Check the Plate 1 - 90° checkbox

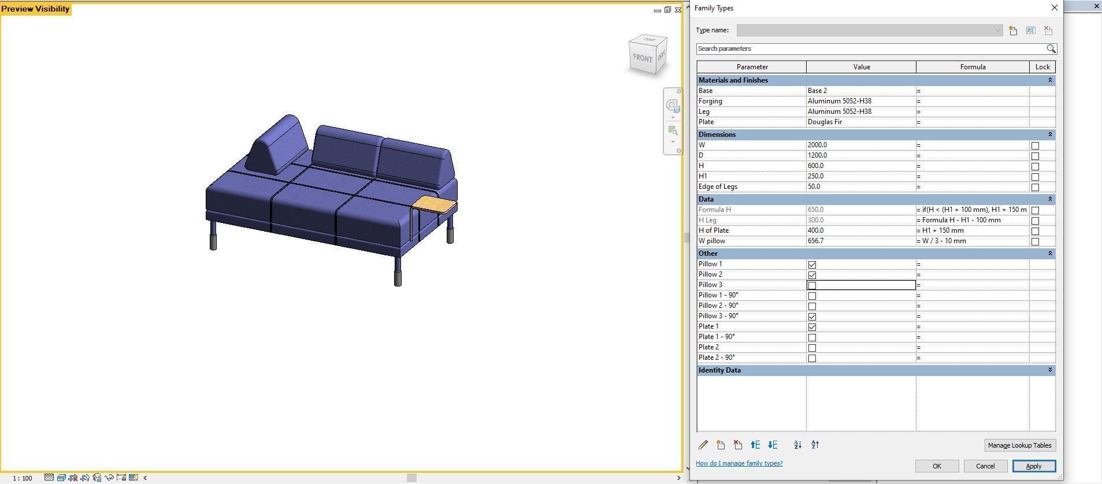pos(812,337)
